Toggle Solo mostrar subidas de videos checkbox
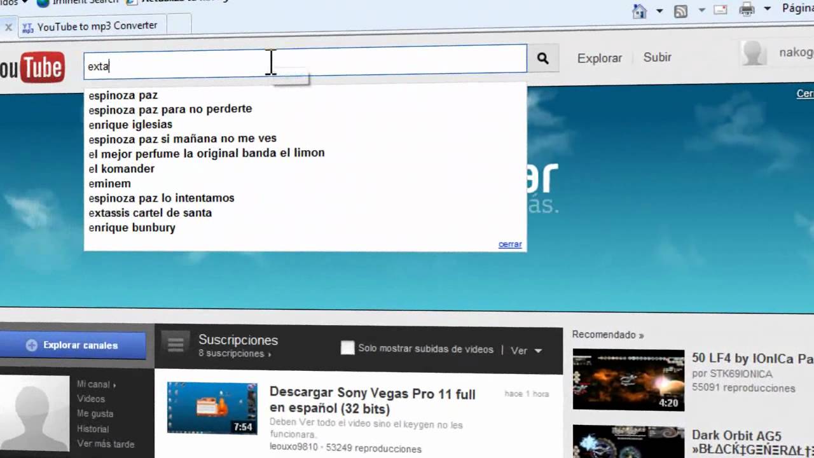Image resolution: width=814 pixels, height=458 pixels. (347, 348)
